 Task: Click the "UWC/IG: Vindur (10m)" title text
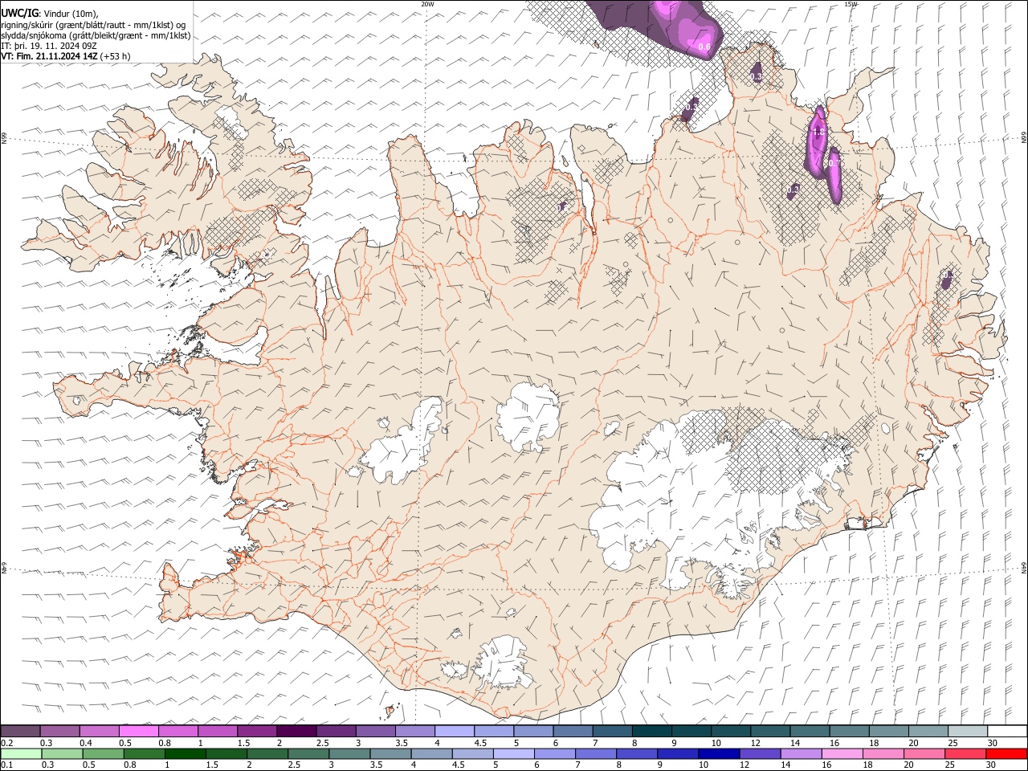[50, 13]
